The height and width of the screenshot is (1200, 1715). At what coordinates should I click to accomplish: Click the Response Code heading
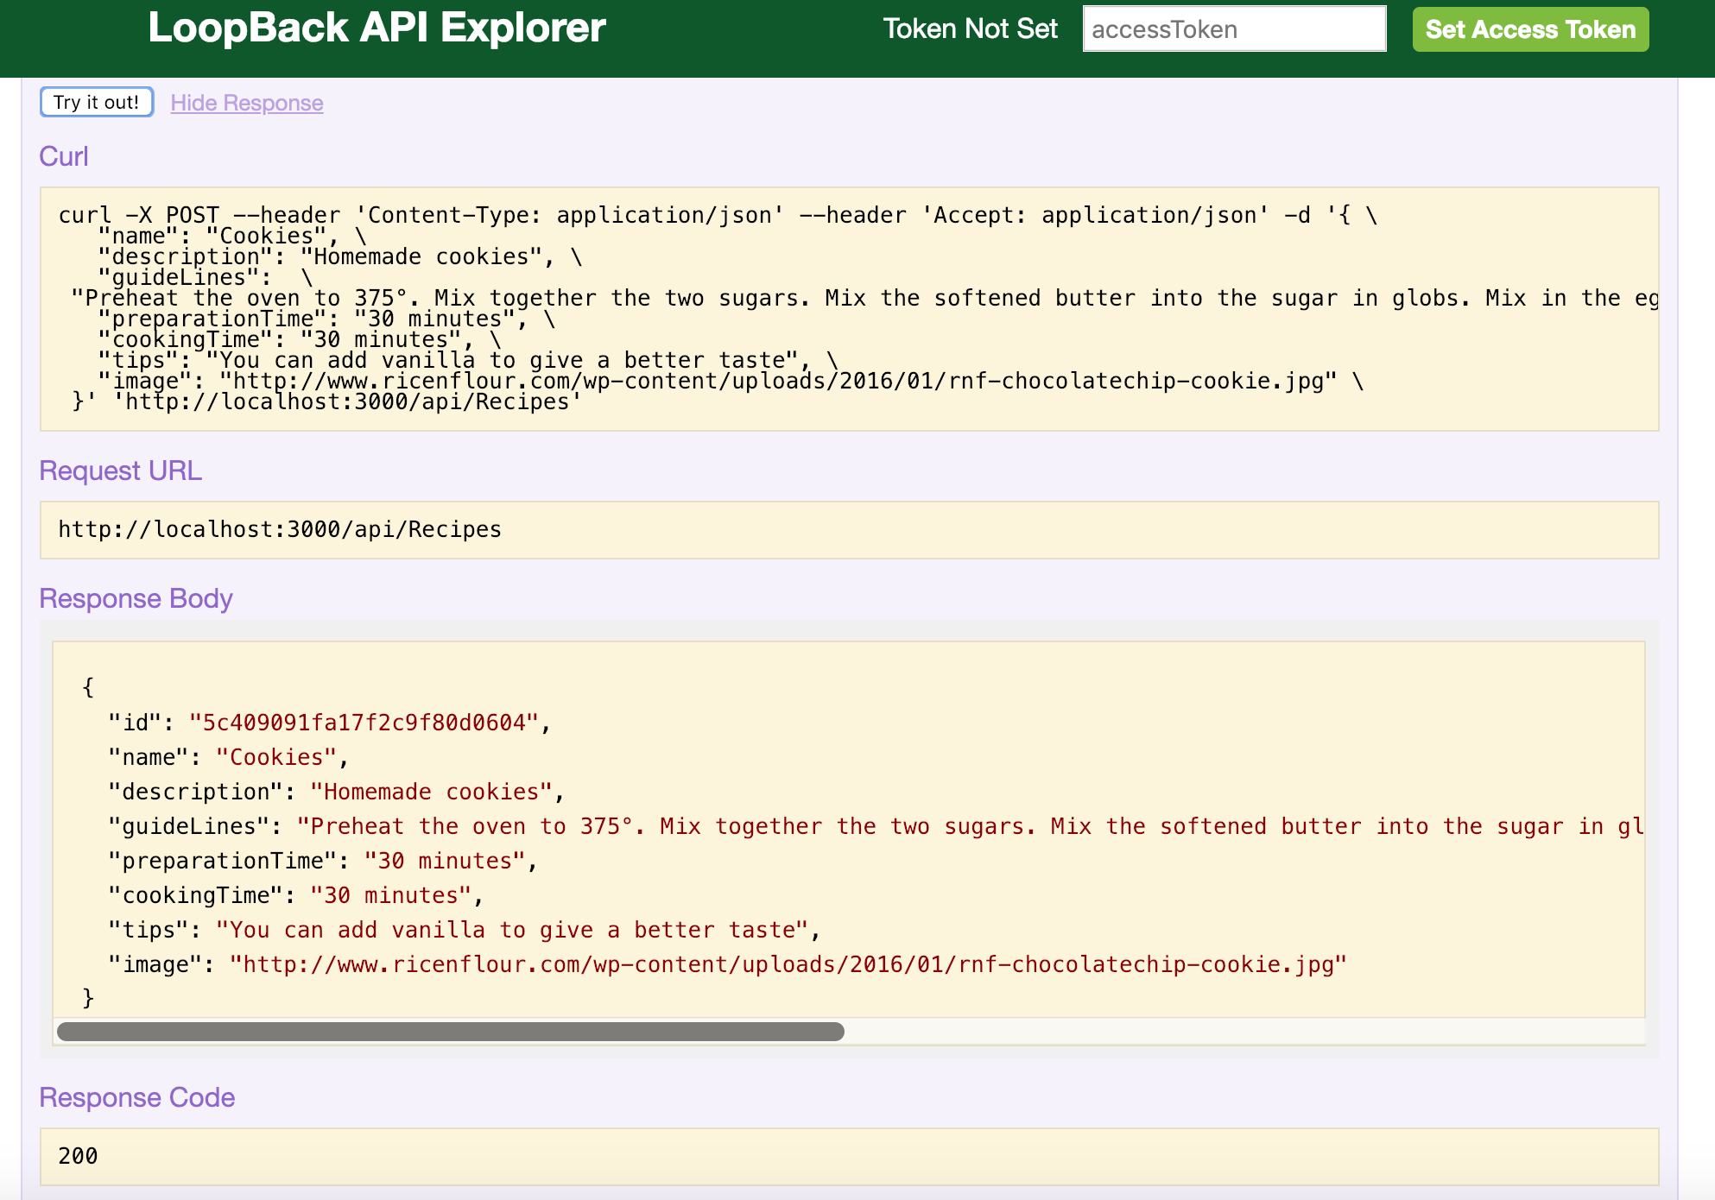(136, 1097)
